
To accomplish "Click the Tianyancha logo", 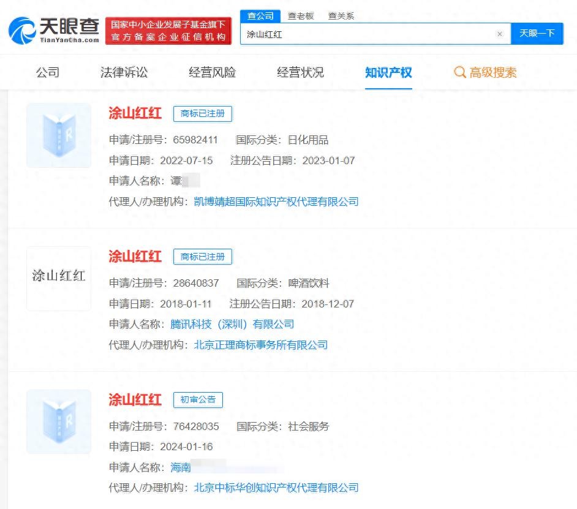I will [54, 29].
